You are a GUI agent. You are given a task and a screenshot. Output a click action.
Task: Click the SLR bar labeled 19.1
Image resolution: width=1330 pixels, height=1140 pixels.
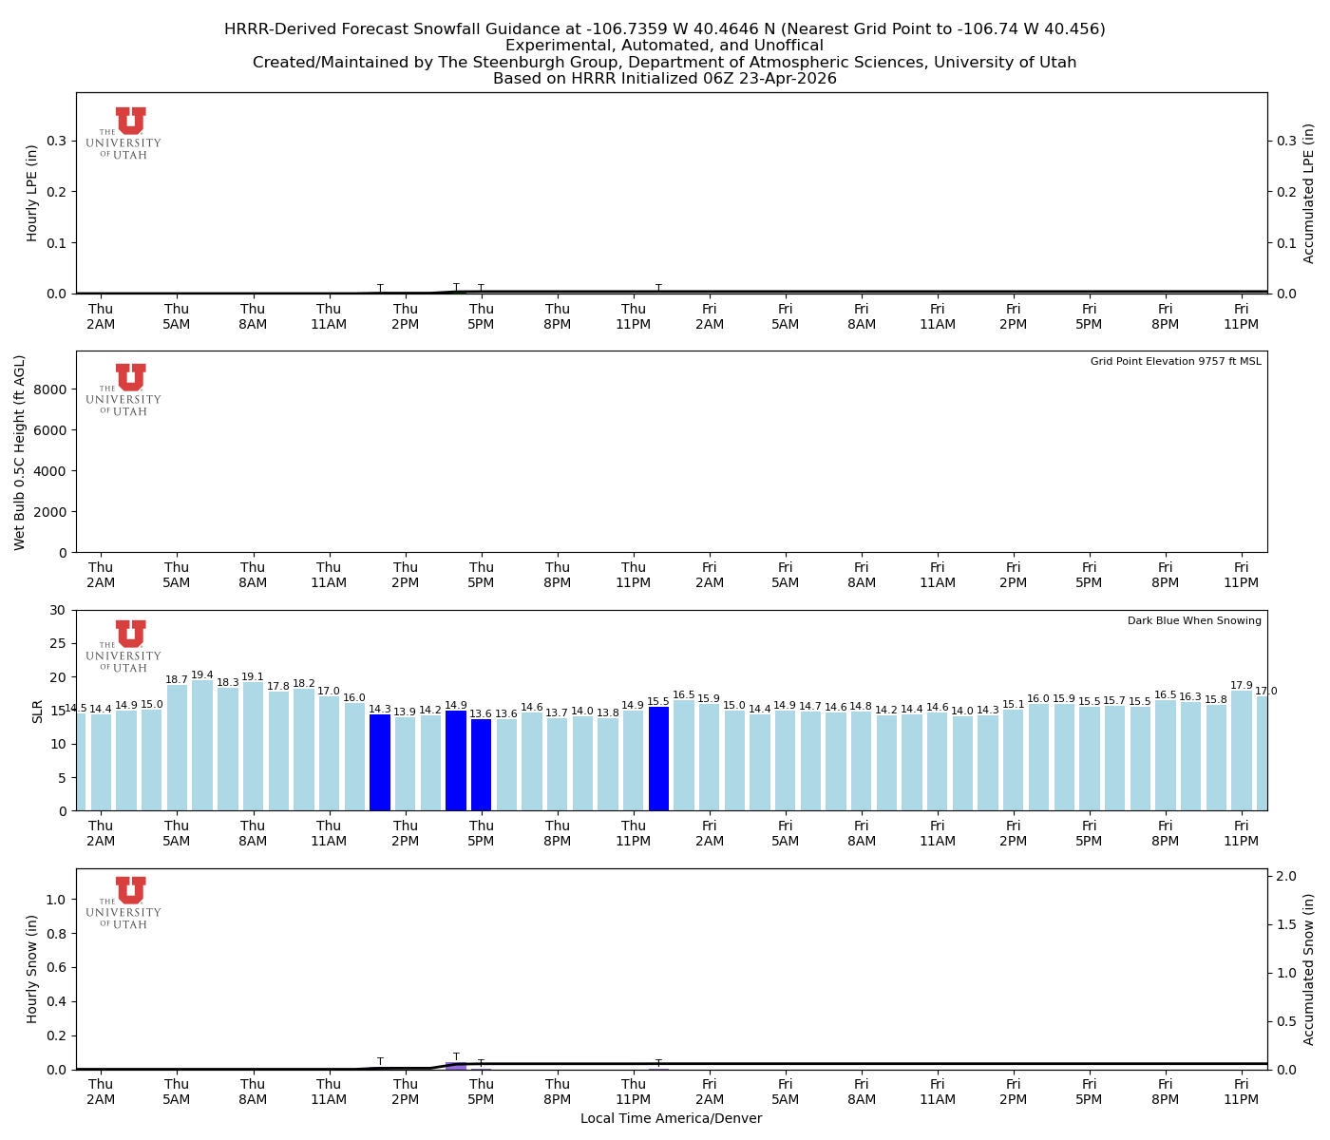coord(253,746)
